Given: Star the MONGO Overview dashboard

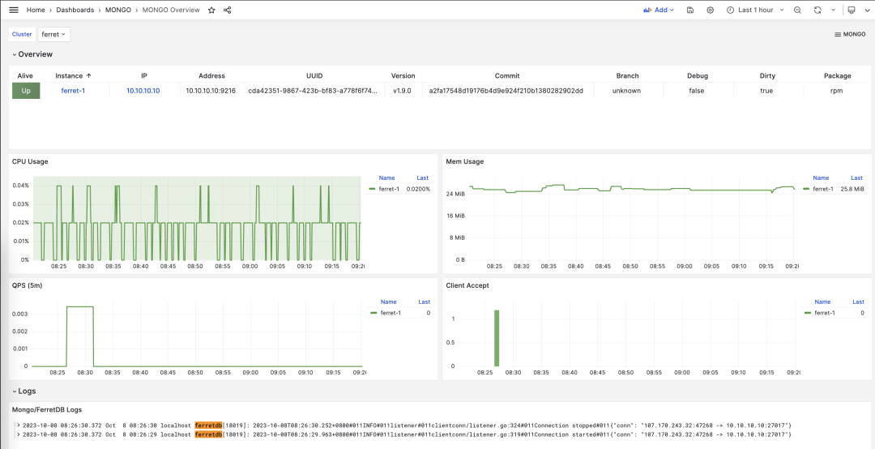Looking at the screenshot, I should click(211, 10).
